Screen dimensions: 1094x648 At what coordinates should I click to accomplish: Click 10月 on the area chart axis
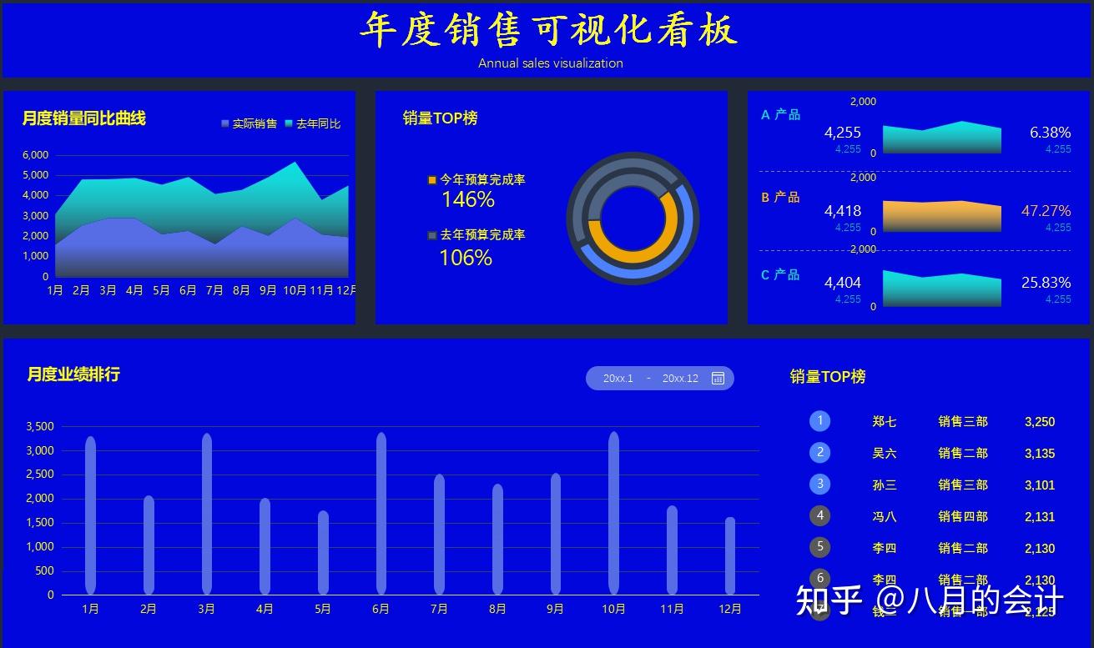[295, 290]
